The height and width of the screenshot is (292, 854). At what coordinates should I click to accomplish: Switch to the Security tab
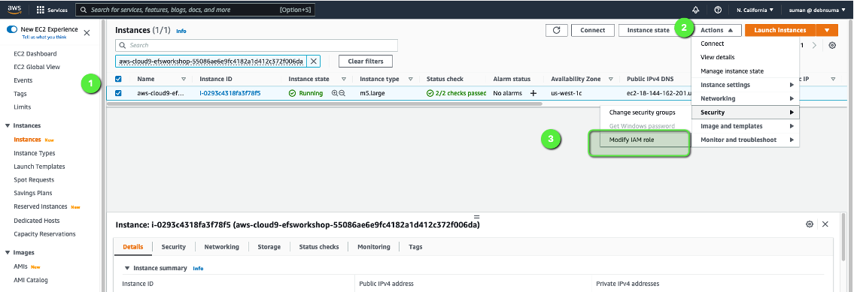click(x=174, y=247)
